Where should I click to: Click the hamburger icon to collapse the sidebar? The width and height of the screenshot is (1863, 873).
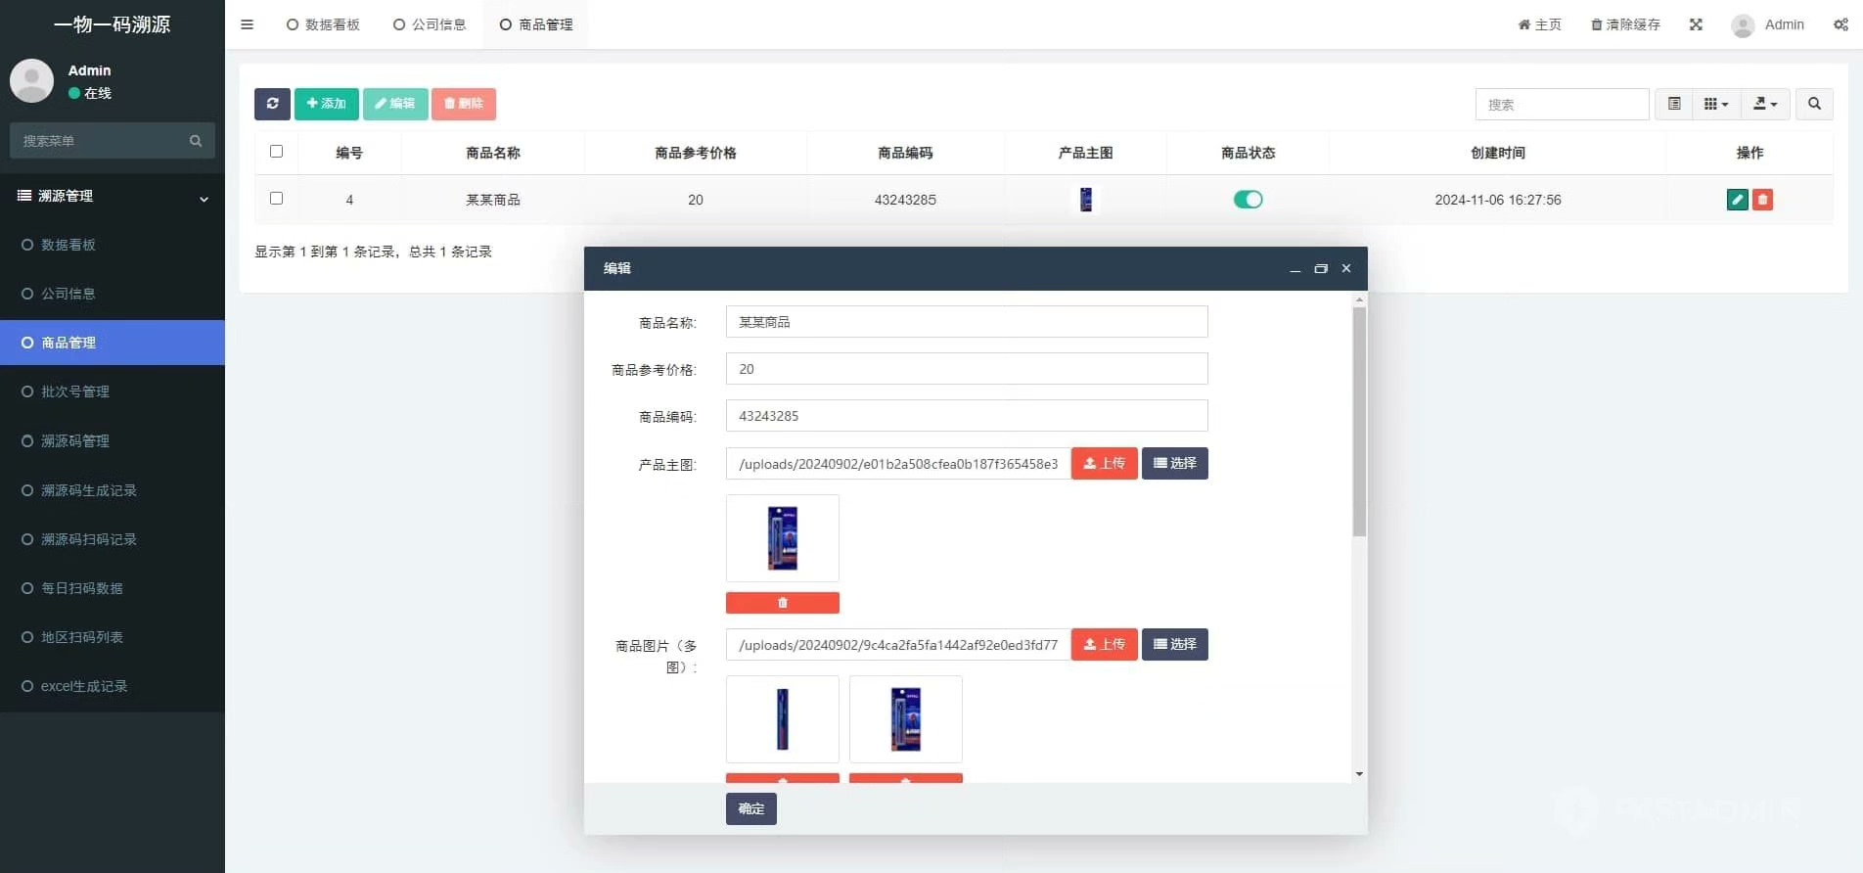(247, 24)
